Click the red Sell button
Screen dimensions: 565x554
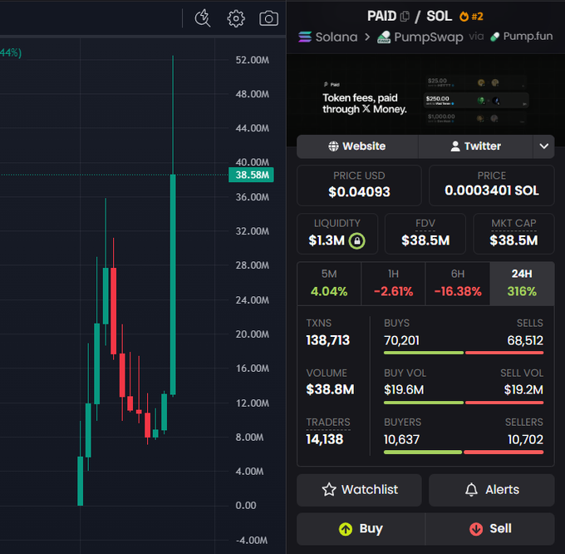[x=490, y=529]
